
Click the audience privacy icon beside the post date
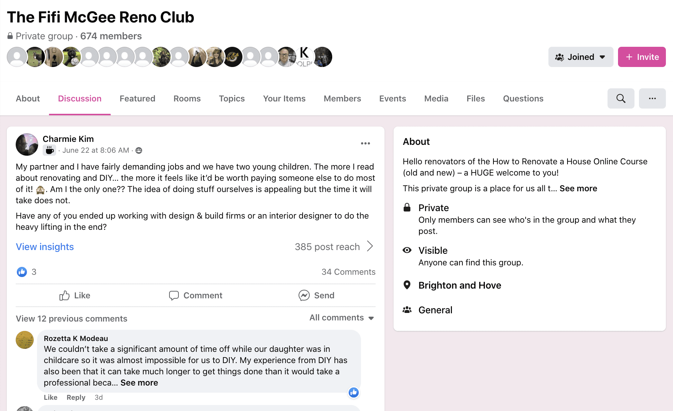coord(138,150)
